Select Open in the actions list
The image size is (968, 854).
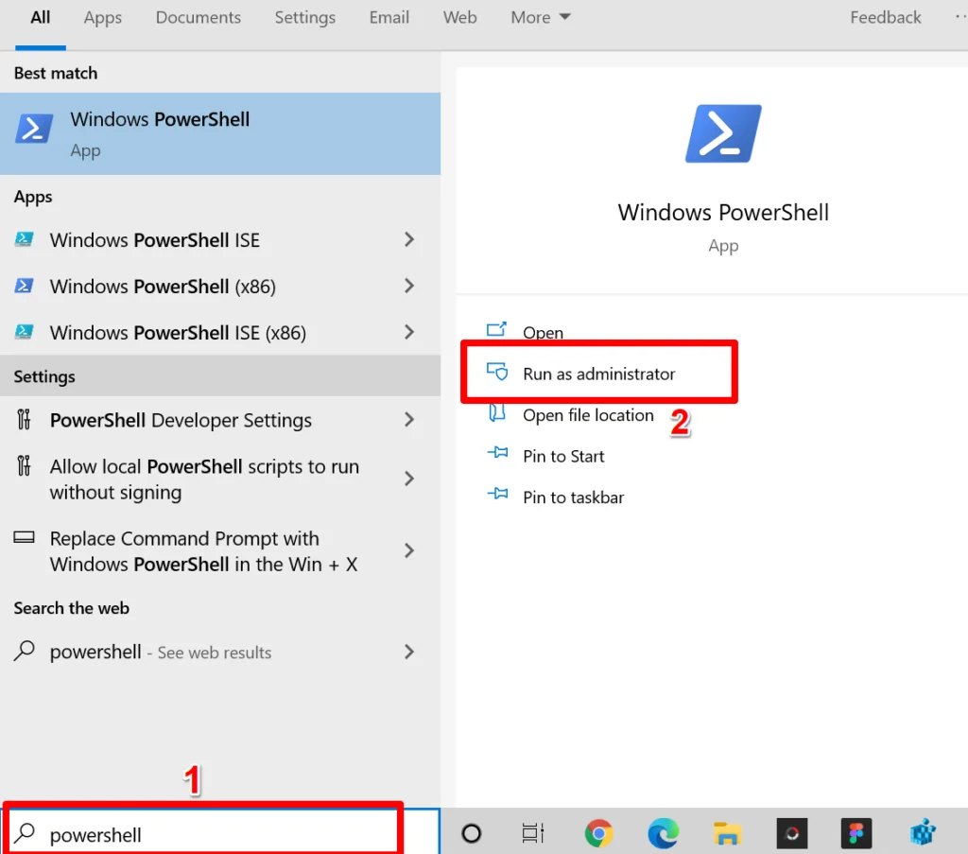pos(543,332)
